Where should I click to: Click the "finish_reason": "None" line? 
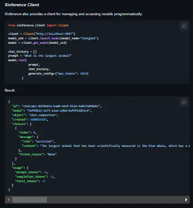pos(38,154)
